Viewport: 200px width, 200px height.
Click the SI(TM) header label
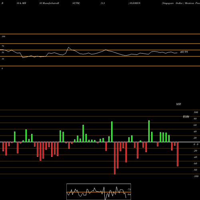coord(76,3)
